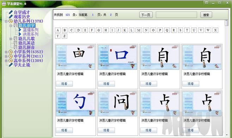Filter by letter X

[x=215, y=30]
